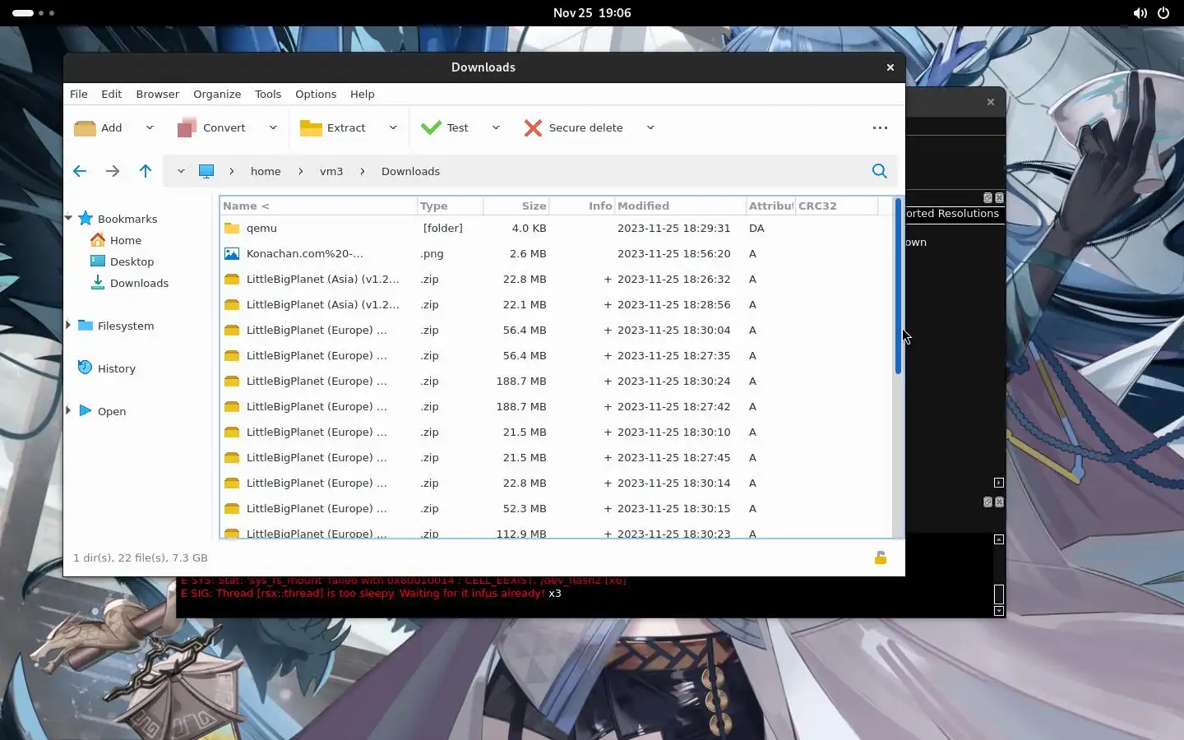The height and width of the screenshot is (740, 1184).
Task: Click the Bookmarks star icon
Action: [86, 219]
